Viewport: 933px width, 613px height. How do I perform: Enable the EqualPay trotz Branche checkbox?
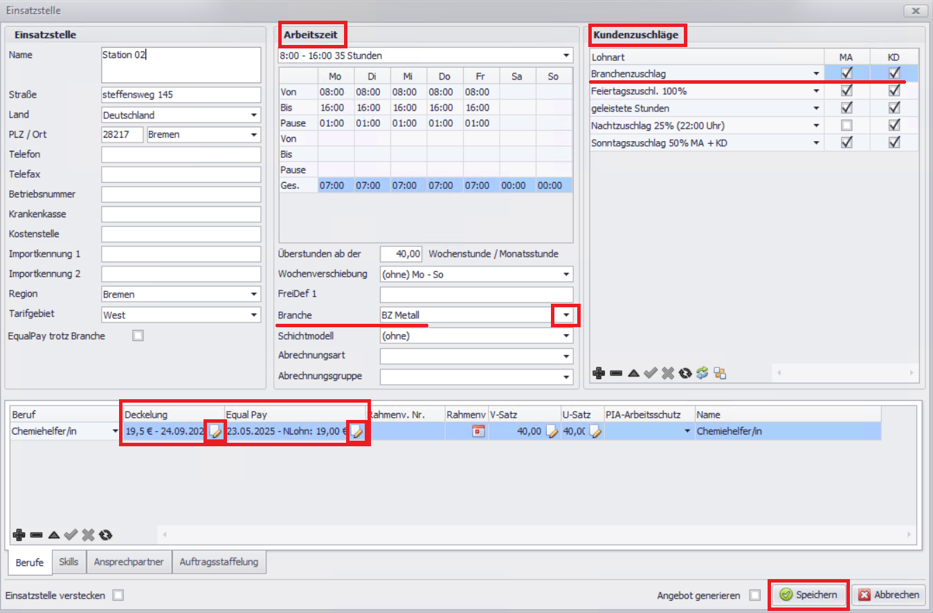tap(138, 336)
